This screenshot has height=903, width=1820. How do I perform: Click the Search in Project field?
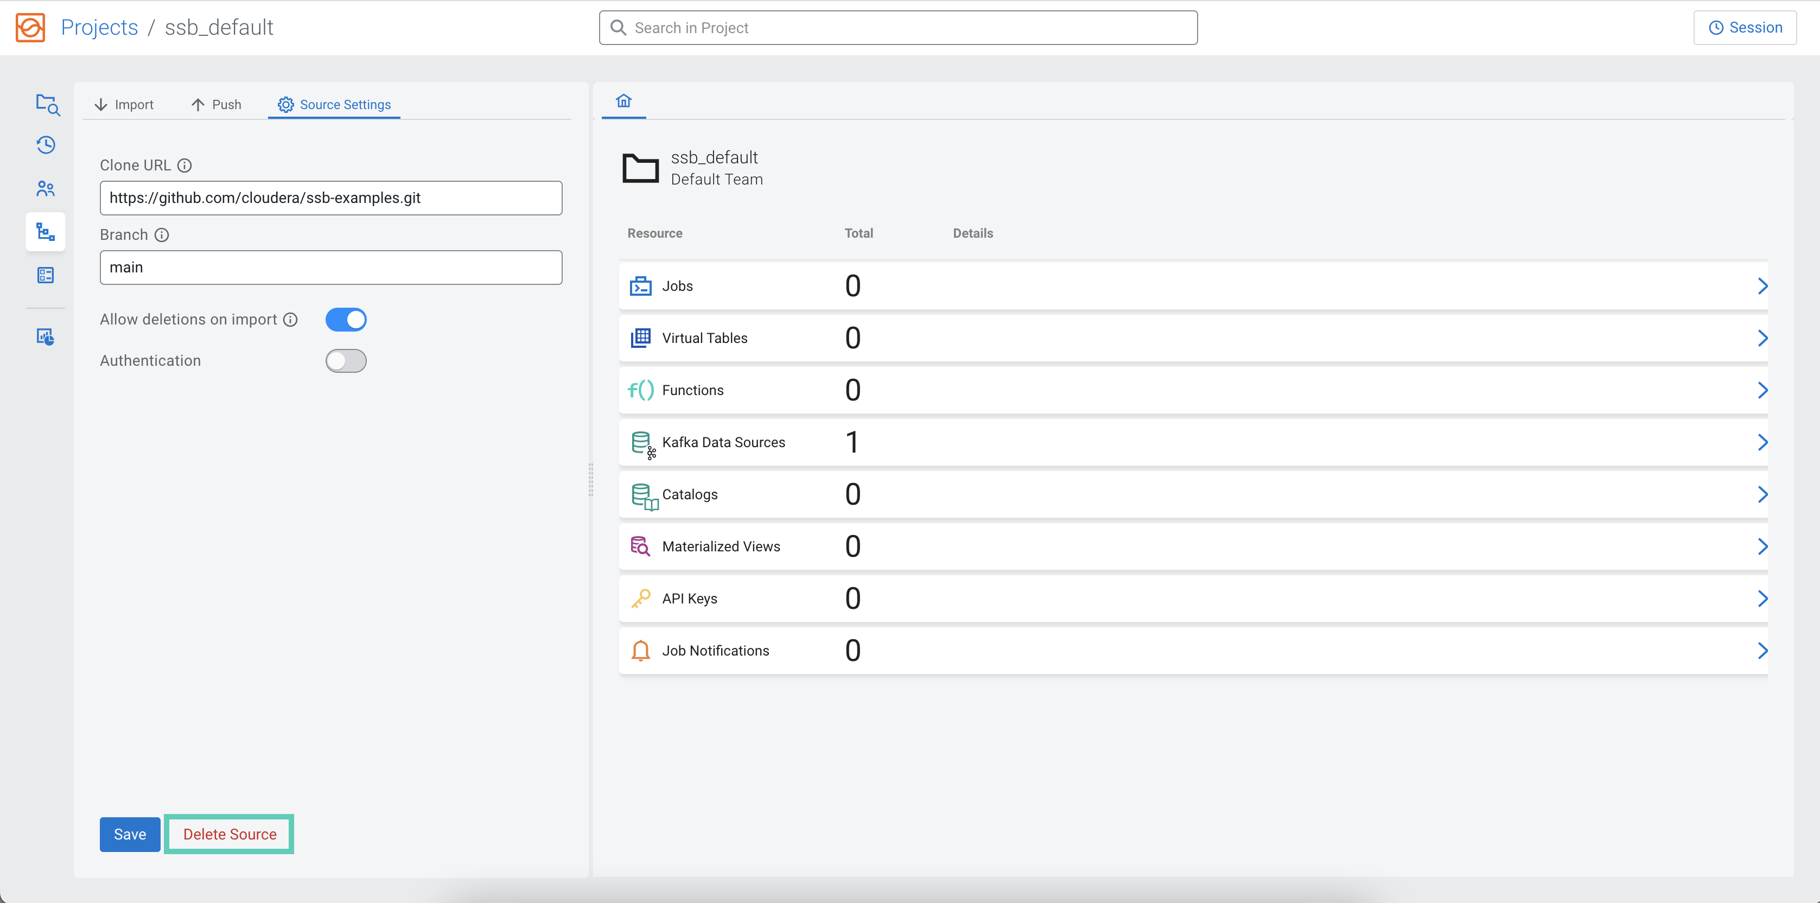pos(898,28)
